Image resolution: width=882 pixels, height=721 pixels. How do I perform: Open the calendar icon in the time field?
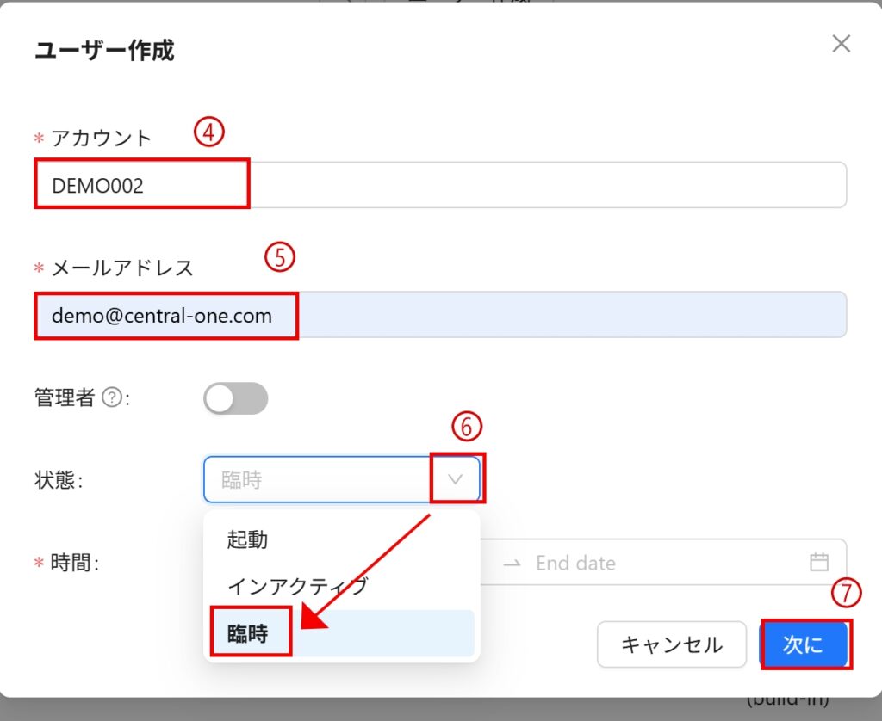pyautogui.click(x=818, y=563)
